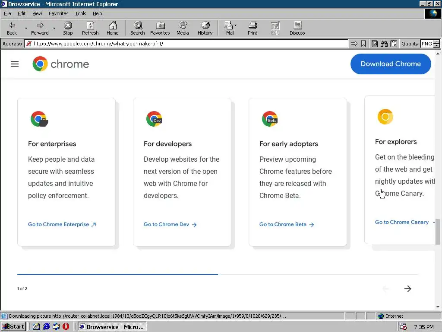442x332 pixels.
Task: Open the Favorites menu
Action: [x=58, y=13]
